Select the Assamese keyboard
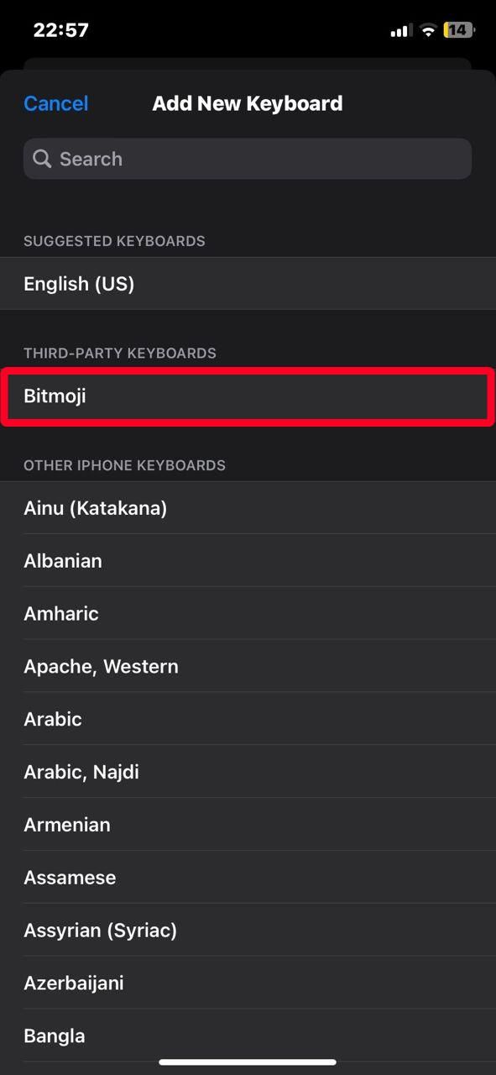 click(x=248, y=877)
